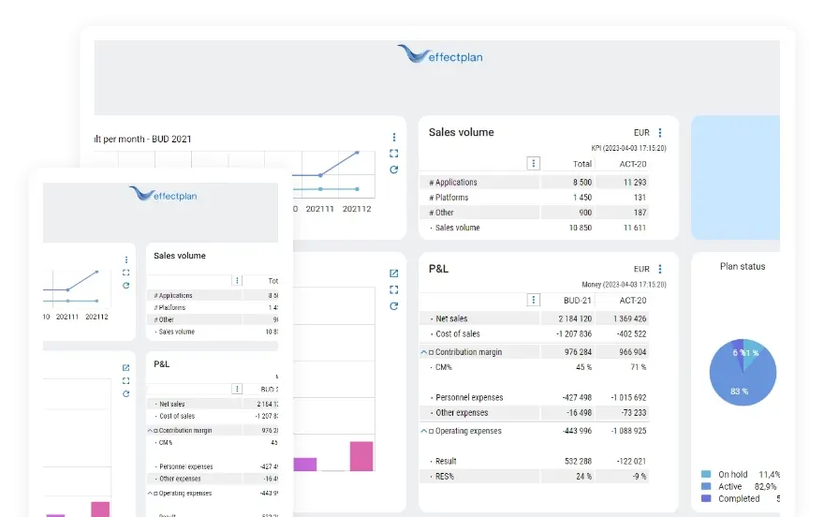Click the effectplan logo in the small front window

[x=163, y=194]
